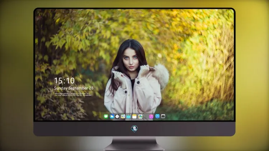
Task: Open the green Messages dock icon
Action: [106, 116]
